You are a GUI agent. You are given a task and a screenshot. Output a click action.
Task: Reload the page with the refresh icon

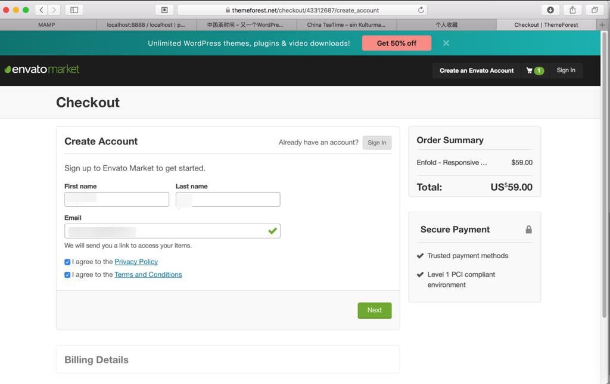coord(421,10)
